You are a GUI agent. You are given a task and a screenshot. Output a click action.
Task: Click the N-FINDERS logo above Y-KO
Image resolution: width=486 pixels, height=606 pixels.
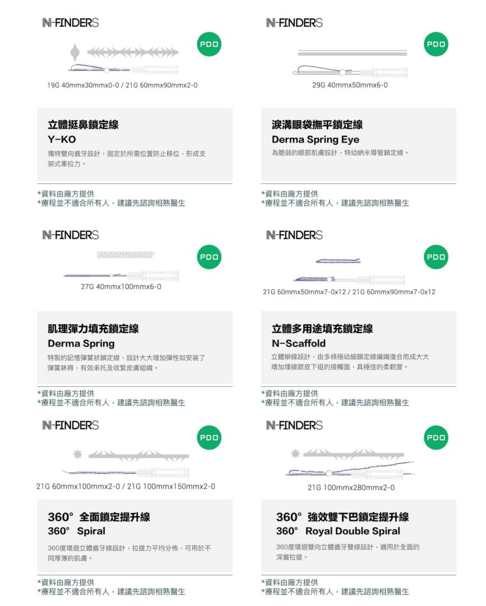pos(70,23)
